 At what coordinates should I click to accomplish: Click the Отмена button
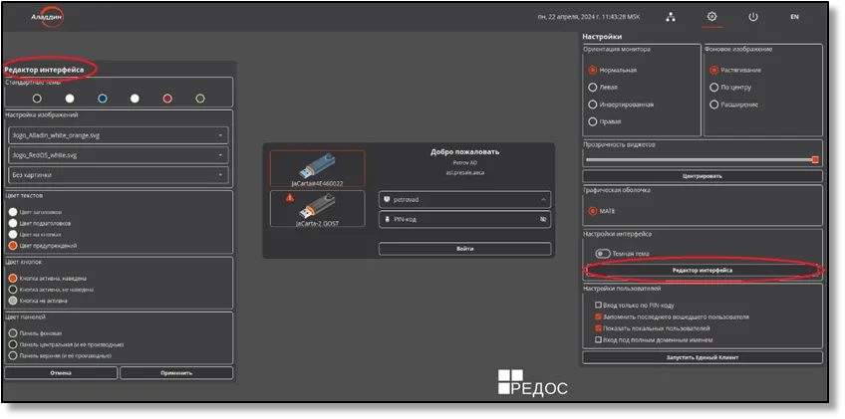tap(61, 372)
